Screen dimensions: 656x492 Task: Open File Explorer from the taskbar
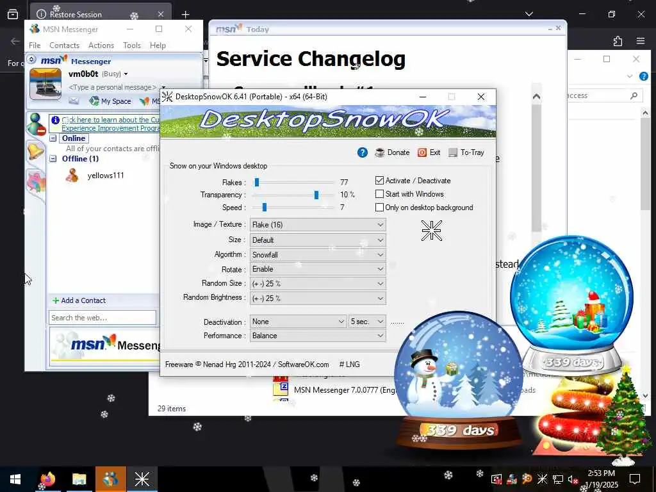[79, 479]
